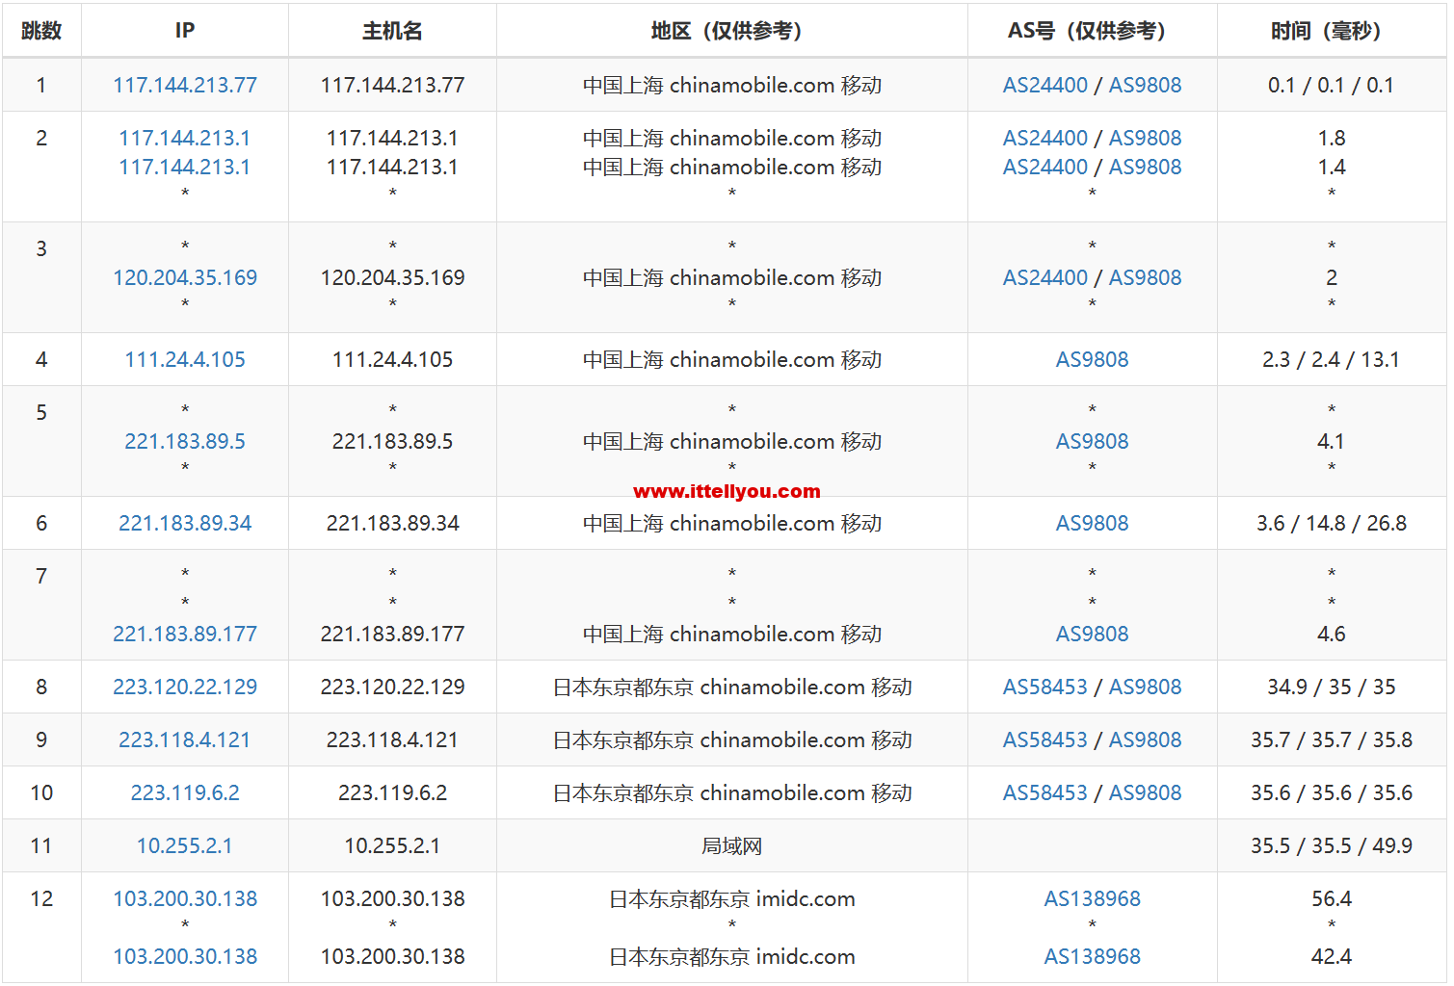Click the AS9808 link in hop 4
1454x986 pixels.
pos(1092,359)
